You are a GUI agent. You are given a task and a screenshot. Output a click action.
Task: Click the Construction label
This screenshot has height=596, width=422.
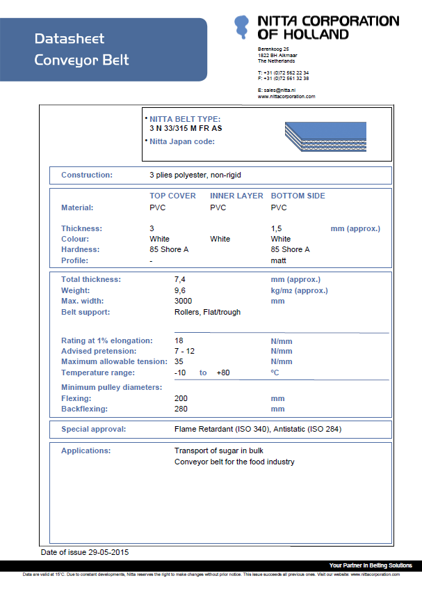coord(87,175)
